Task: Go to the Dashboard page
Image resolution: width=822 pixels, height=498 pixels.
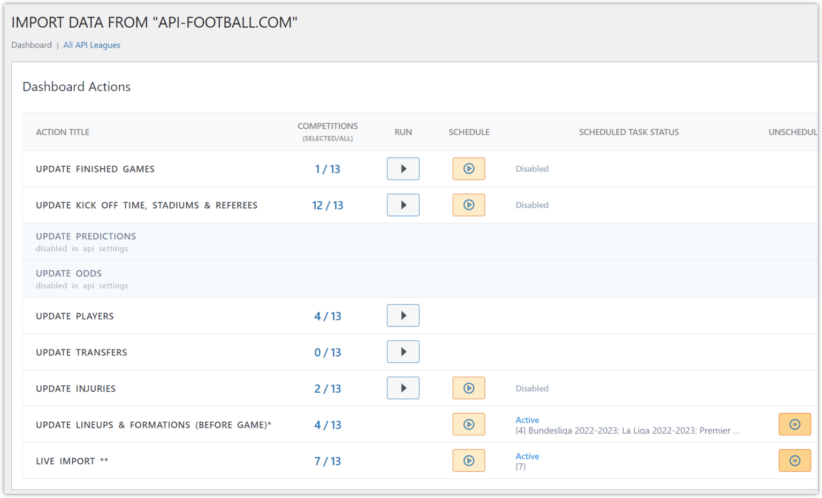Action: point(32,45)
